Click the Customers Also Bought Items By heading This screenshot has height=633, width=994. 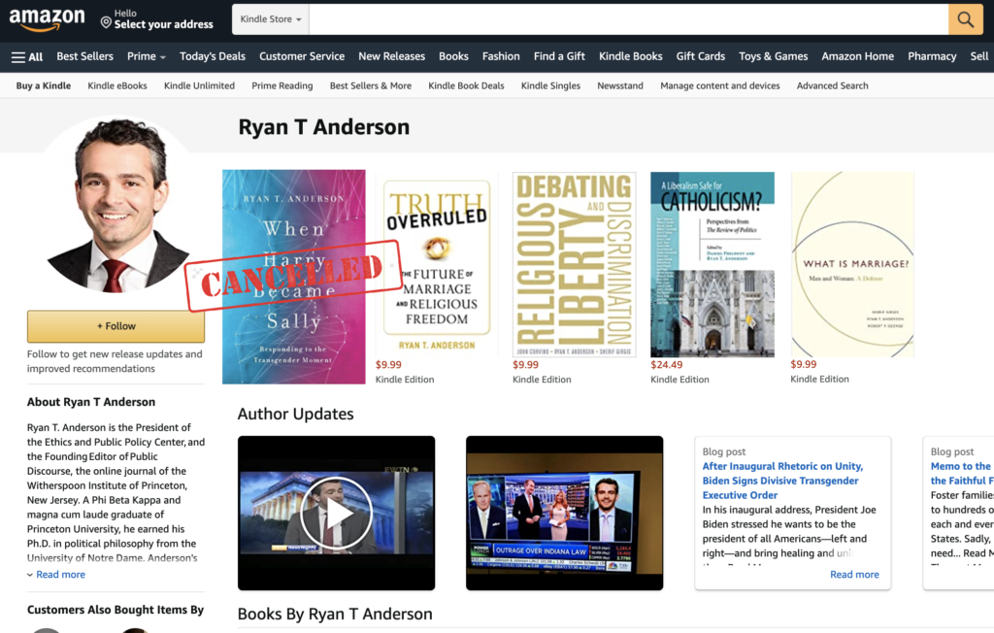[x=116, y=610]
